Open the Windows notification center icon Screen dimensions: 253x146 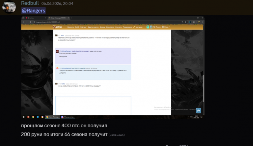point(201,117)
